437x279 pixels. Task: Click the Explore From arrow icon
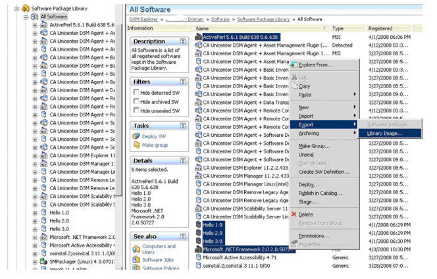pyautogui.click(x=294, y=64)
